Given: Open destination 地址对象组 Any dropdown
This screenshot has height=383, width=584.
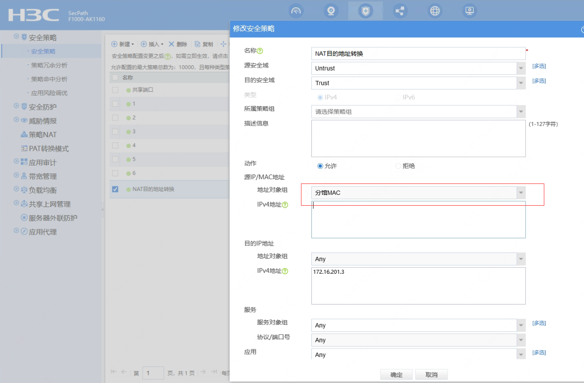Looking at the screenshot, I should pos(521,259).
